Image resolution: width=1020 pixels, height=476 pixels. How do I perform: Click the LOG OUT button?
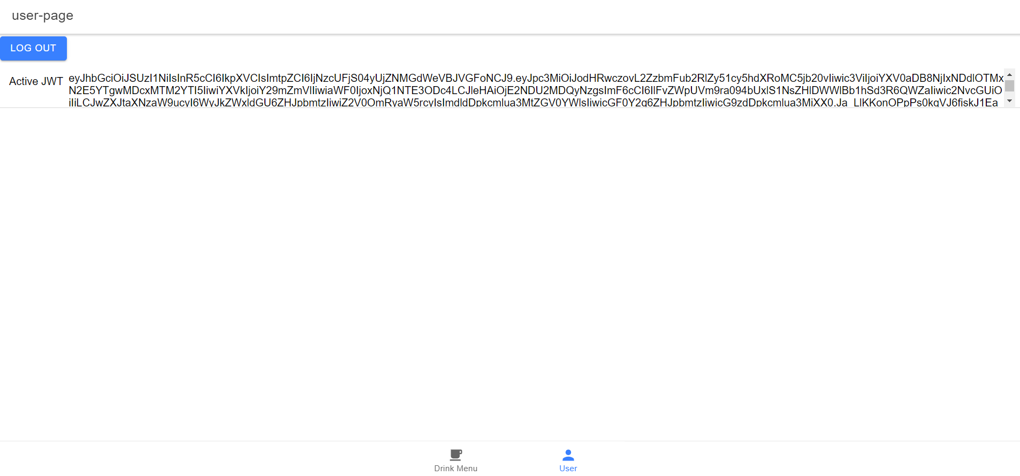click(33, 48)
